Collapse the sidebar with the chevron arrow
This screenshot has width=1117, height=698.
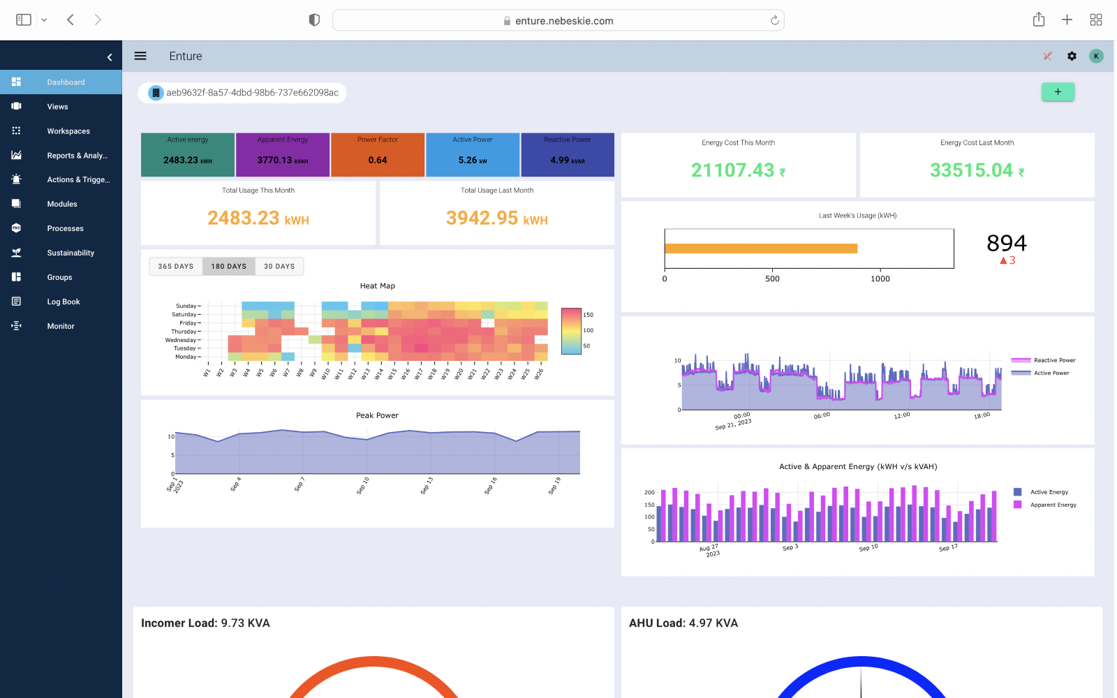(110, 57)
